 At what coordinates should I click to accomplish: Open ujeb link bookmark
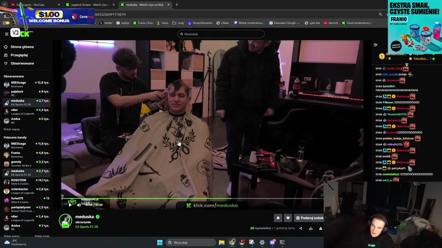pos(313,23)
